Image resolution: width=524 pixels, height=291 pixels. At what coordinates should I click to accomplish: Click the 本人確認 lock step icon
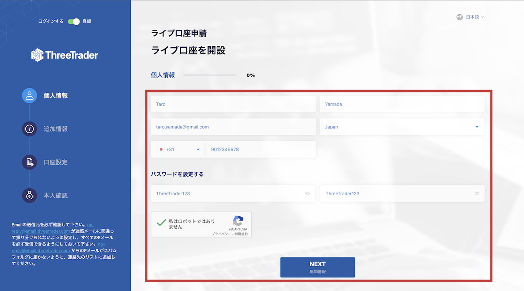(x=30, y=196)
